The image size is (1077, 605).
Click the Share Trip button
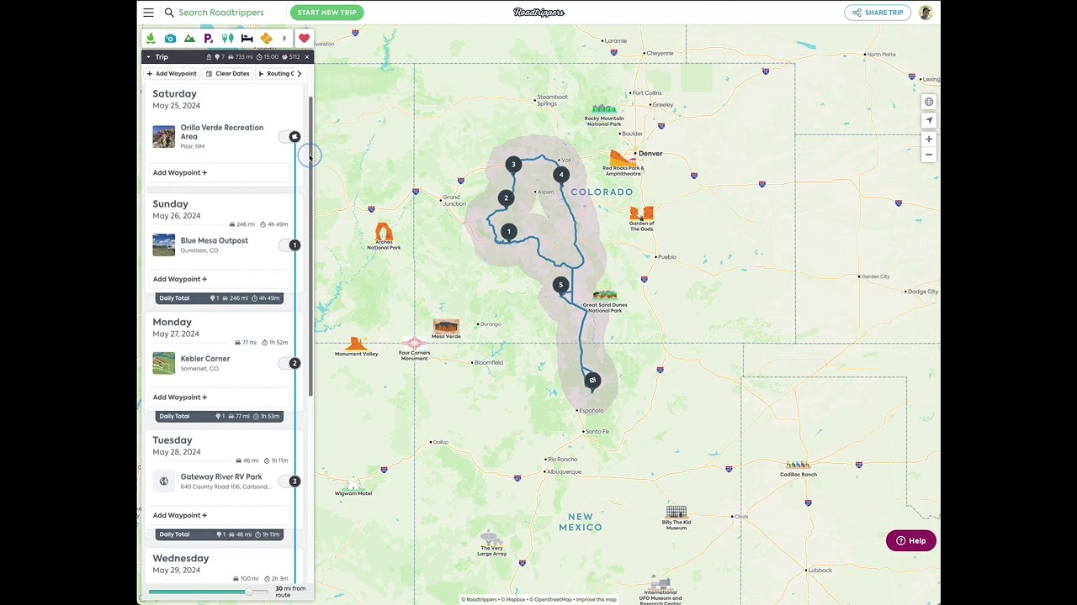pyautogui.click(x=878, y=13)
